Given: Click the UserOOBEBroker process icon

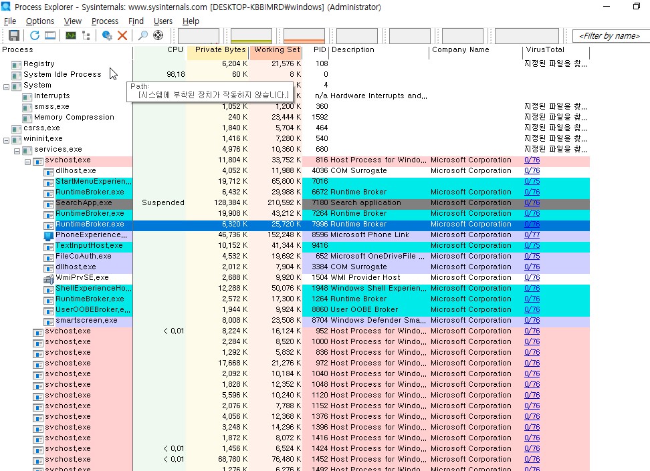Looking at the screenshot, I should [x=49, y=311].
